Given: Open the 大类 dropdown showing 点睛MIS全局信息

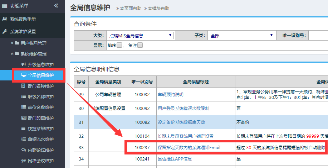Looking at the screenshot, I should pos(141,35).
